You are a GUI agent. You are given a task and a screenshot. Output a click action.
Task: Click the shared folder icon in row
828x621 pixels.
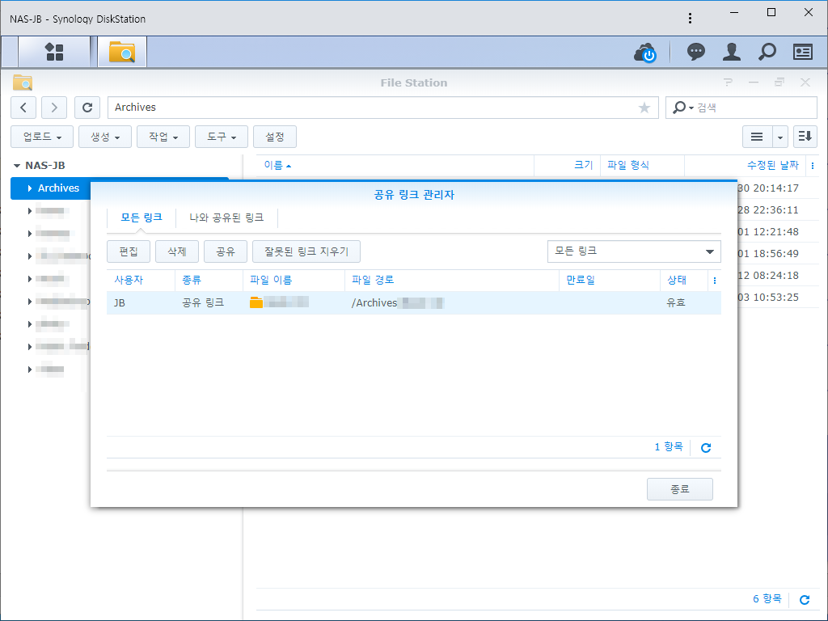tap(256, 302)
